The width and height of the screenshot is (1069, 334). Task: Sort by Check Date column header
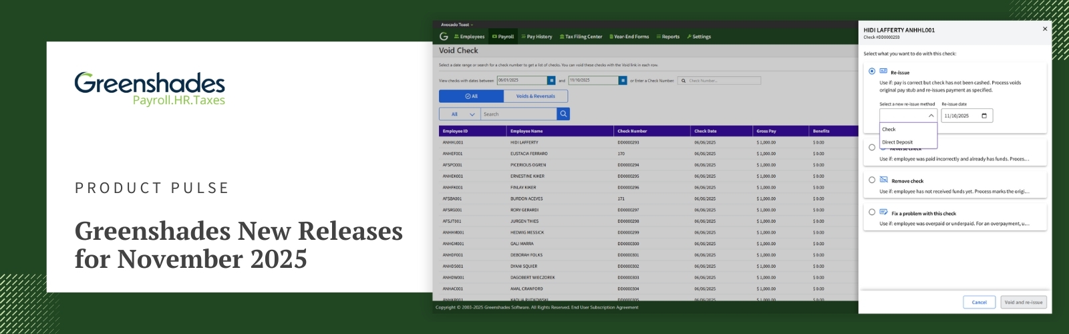click(706, 131)
